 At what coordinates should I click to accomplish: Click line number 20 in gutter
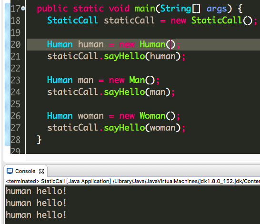tap(15, 44)
